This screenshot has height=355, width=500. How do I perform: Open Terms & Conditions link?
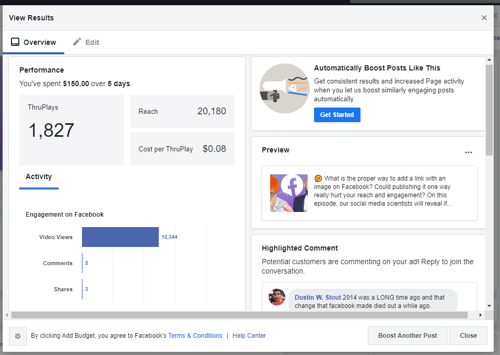pyautogui.click(x=195, y=336)
